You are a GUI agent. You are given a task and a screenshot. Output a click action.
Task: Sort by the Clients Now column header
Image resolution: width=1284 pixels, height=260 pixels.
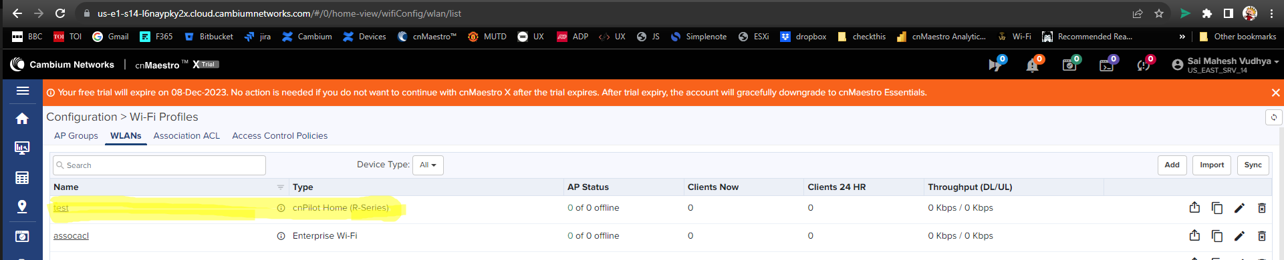[713, 187]
